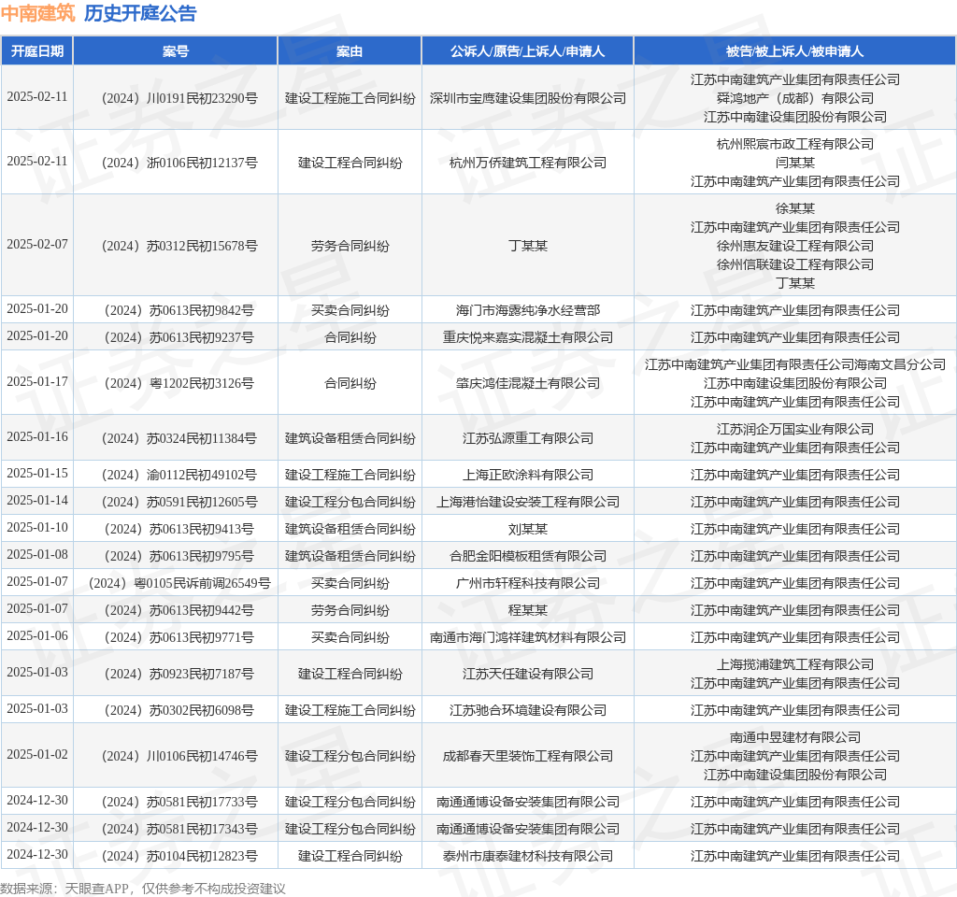Viewport: 957px width, 897px height.
Task: Click plaintiff 程某某
Action: click(x=528, y=611)
